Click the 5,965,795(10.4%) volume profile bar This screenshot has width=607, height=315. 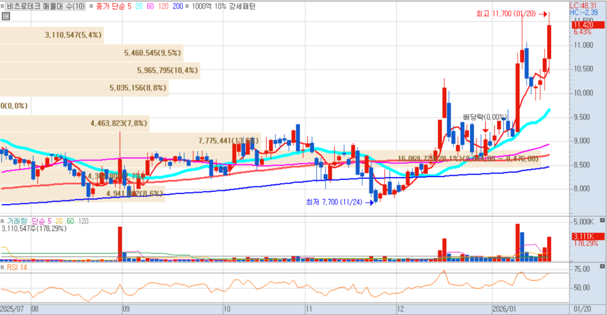click(x=100, y=70)
